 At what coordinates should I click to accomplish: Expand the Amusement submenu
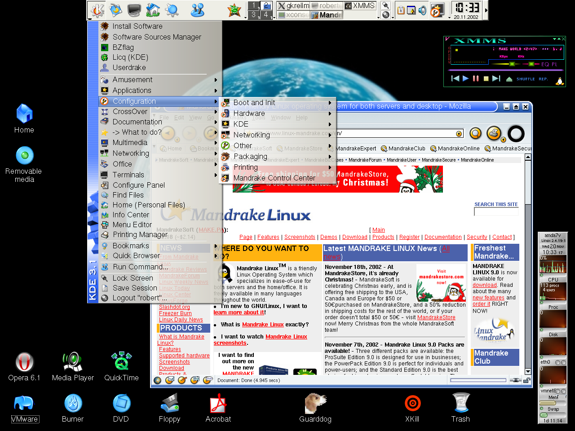pos(160,79)
